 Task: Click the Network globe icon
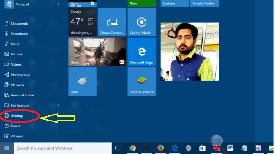[6, 85]
